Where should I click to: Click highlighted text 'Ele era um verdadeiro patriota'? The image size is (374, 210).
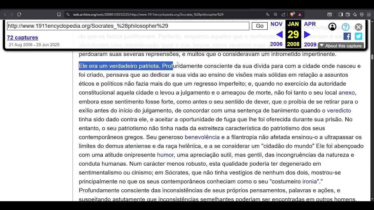(120, 66)
